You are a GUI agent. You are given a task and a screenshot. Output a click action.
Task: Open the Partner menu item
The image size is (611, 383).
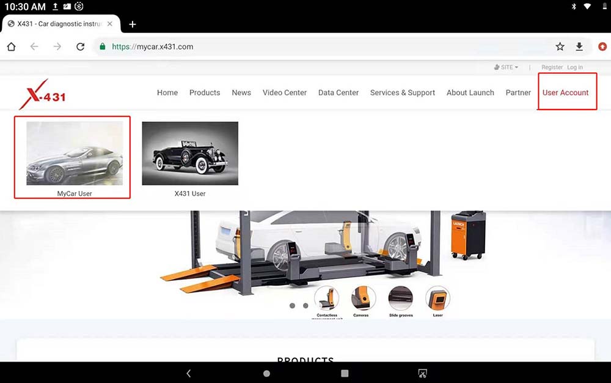pyautogui.click(x=518, y=93)
